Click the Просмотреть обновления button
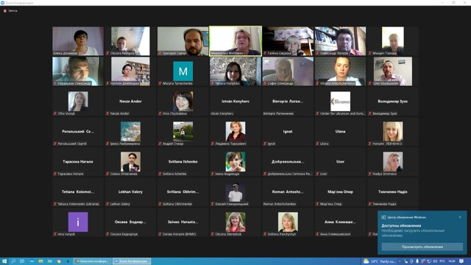Screen dimensions: 471x265 pyautogui.click(x=422, y=247)
